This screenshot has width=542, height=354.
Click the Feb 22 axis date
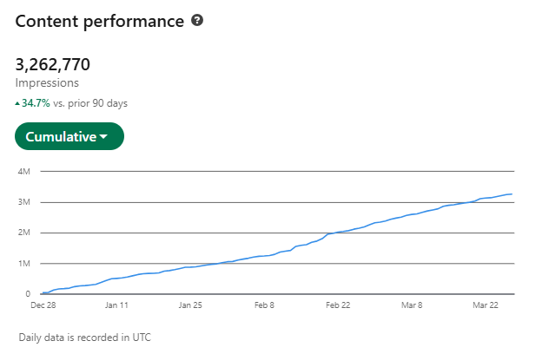point(338,305)
